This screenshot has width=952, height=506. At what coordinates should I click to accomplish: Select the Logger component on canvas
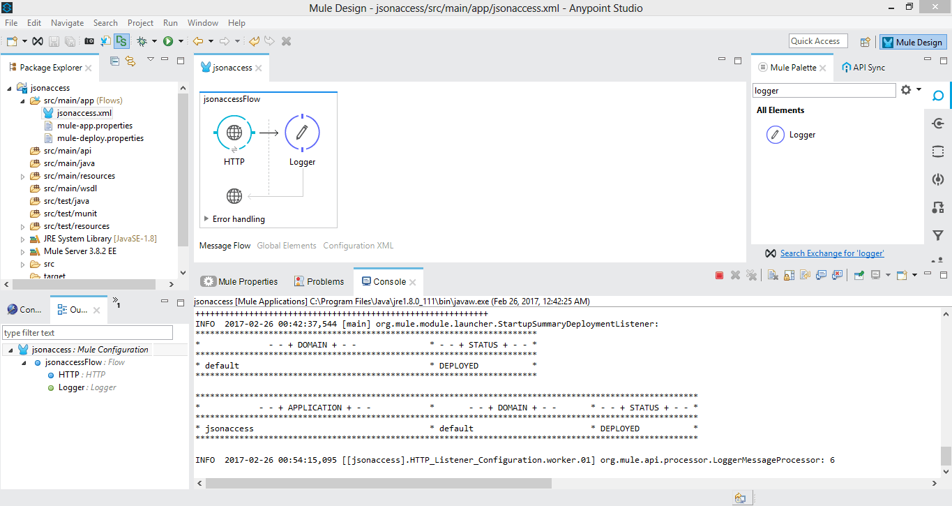302,133
